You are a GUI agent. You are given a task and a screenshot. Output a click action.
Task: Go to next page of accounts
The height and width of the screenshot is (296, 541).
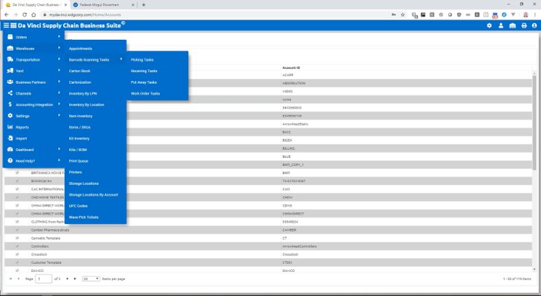click(x=67, y=279)
